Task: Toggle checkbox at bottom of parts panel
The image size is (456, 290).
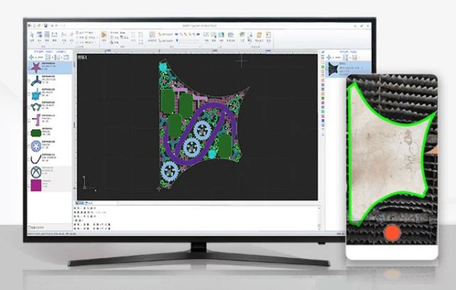Action: (x=30, y=228)
